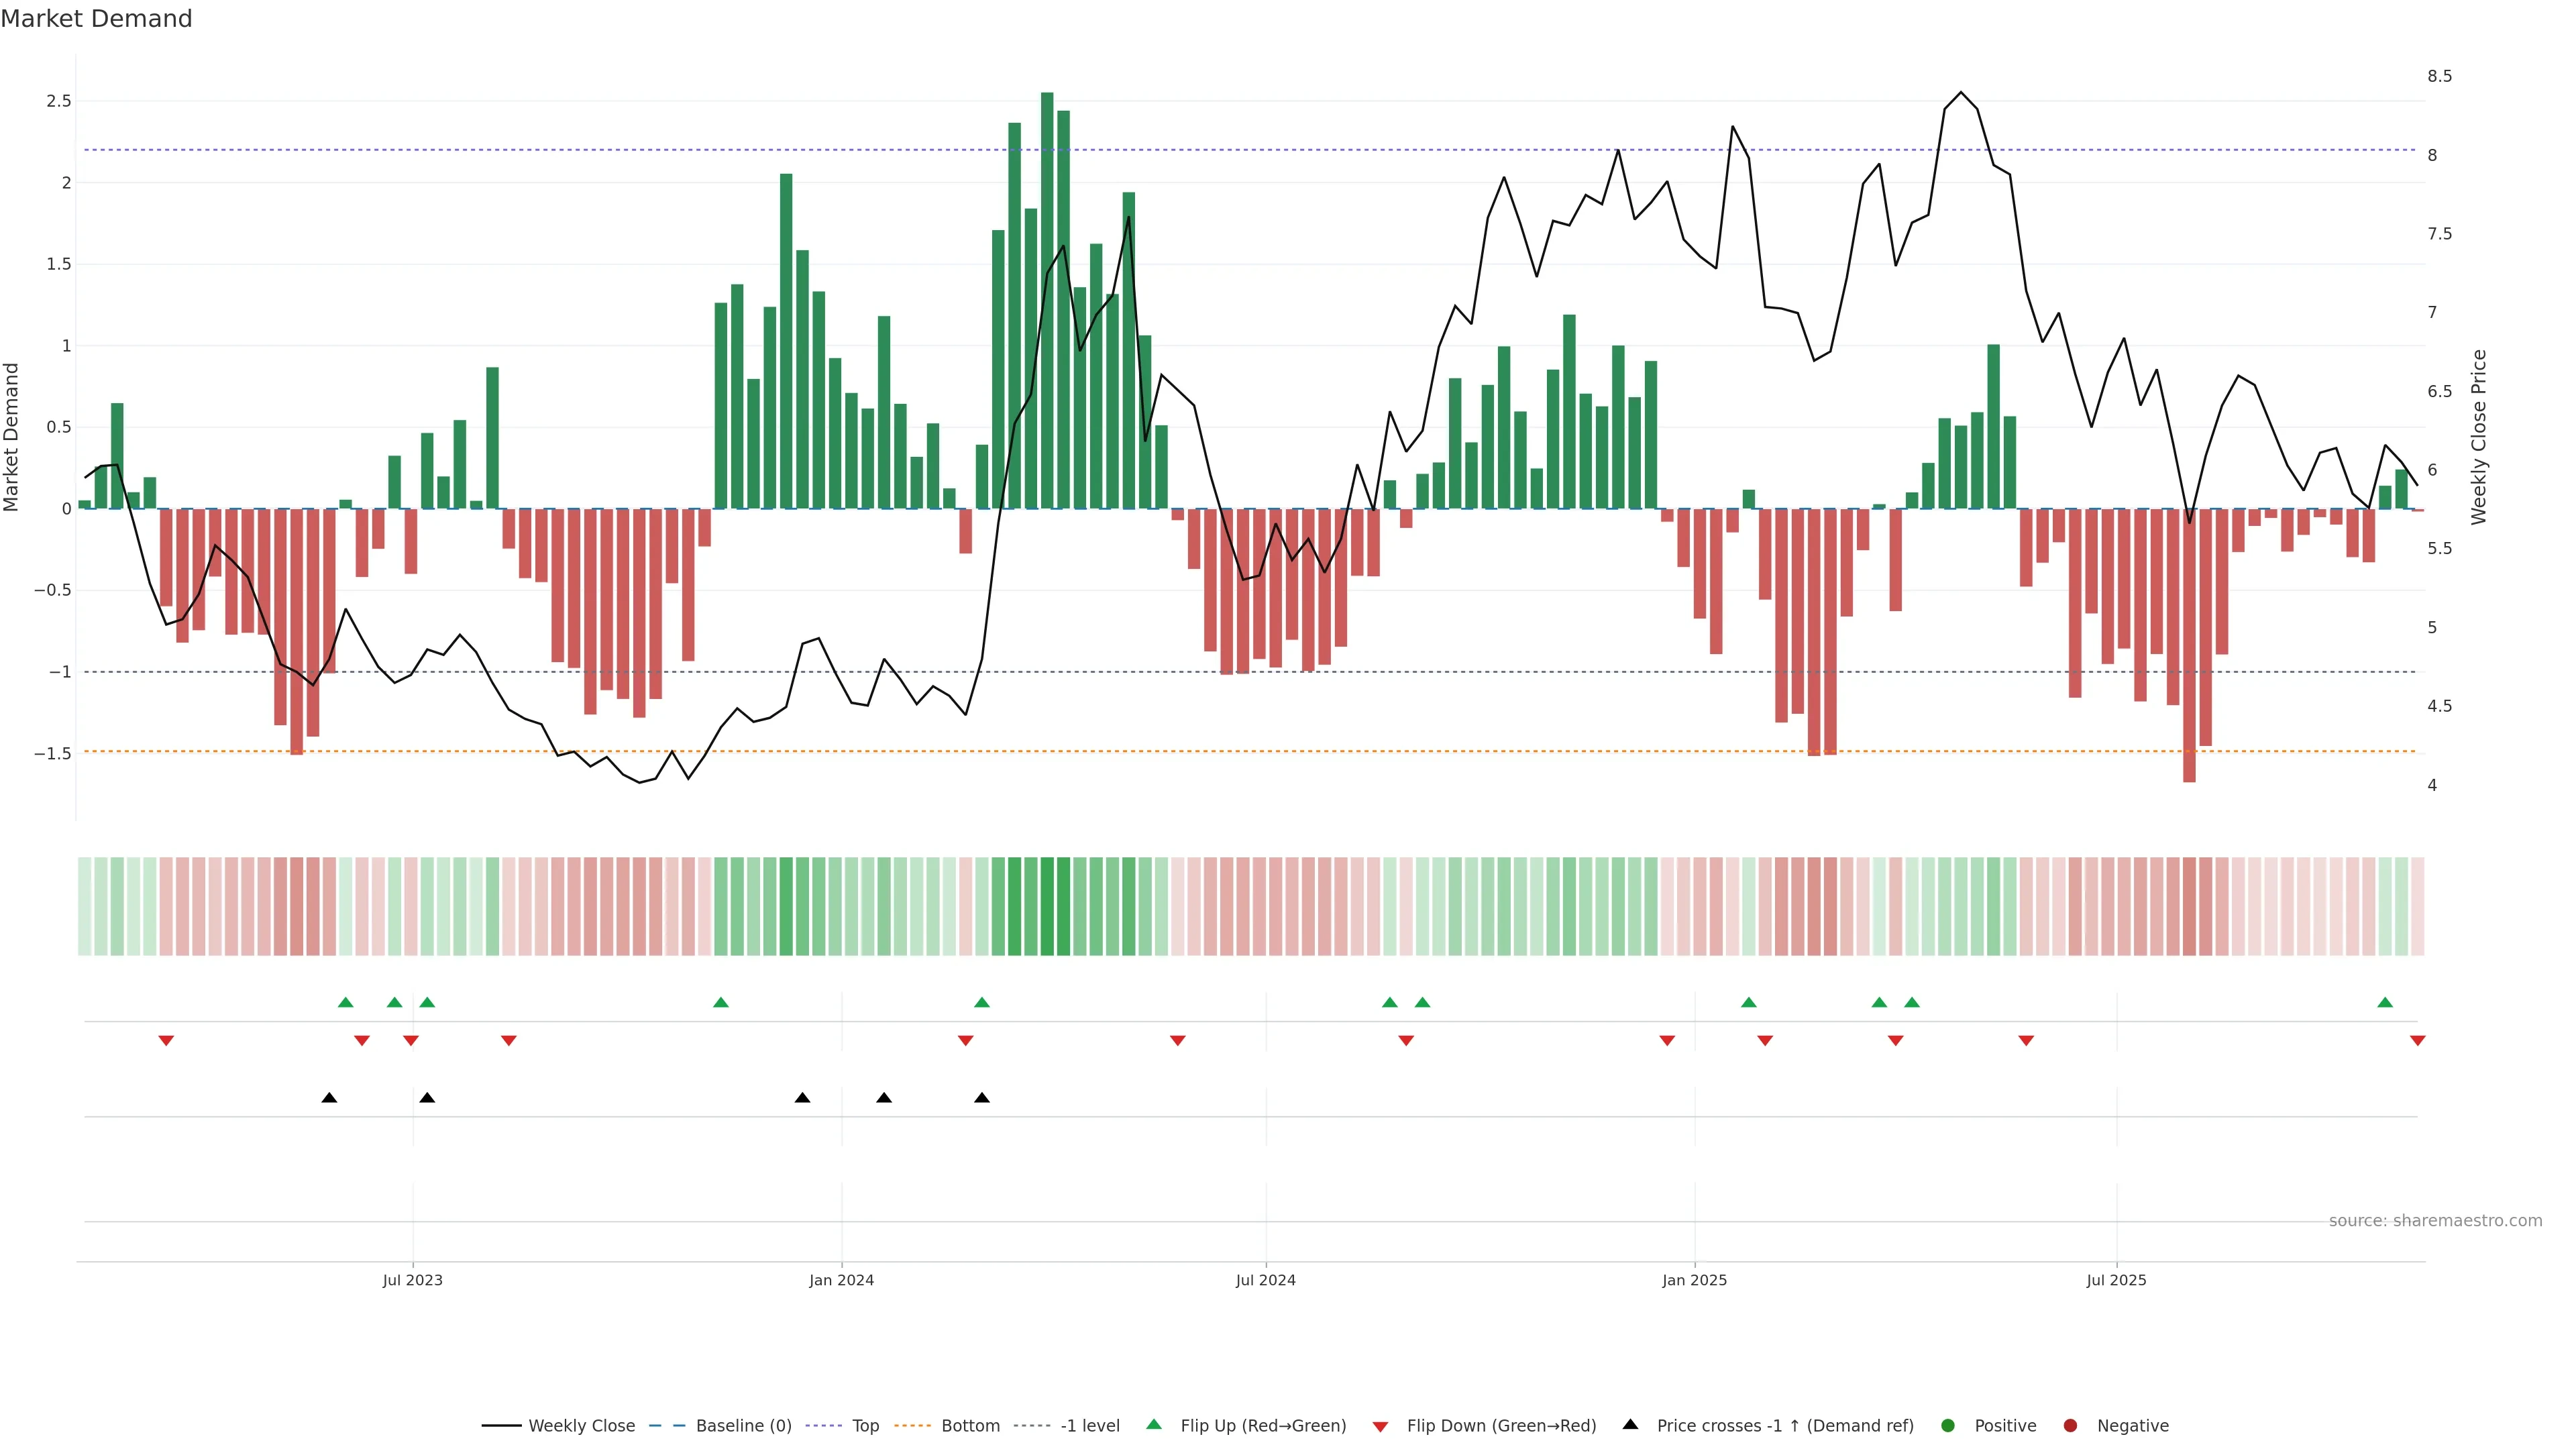Toggle the -1 level legend item

tap(1089, 1425)
